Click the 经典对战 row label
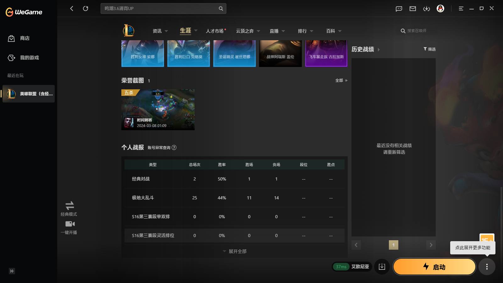This screenshot has height=283, width=503. pyautogui.click(x=141, y=179)
